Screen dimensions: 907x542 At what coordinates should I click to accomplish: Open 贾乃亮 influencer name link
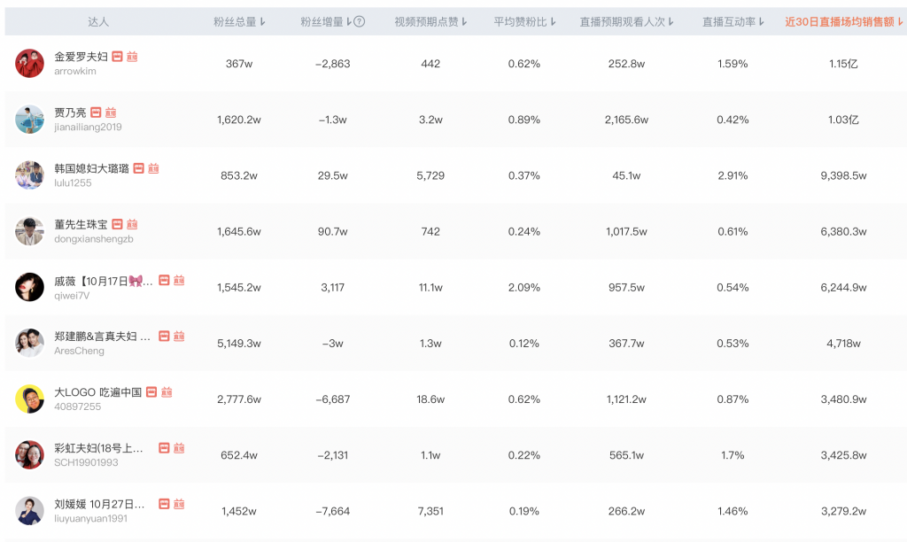pyautogui.click(x=70, y=112)
